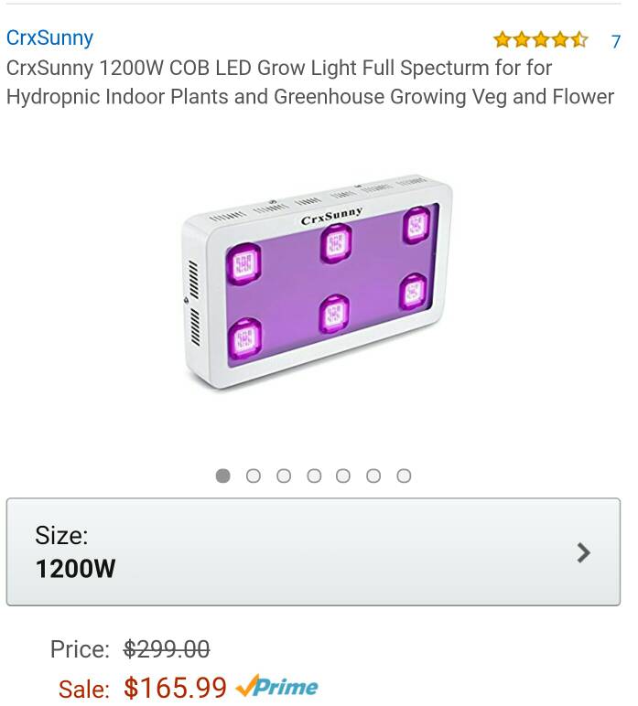The width and height of the screenshot is (638, 706).
Task: View the grow light product image
Action: [317, 282]
